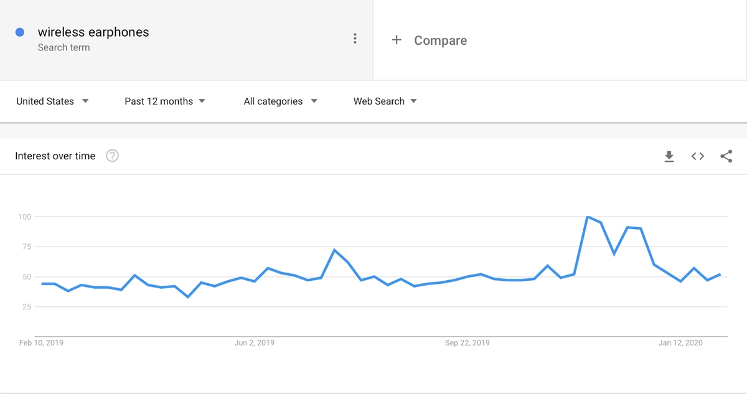Edit the wireless earphones search term

(93, 32)
